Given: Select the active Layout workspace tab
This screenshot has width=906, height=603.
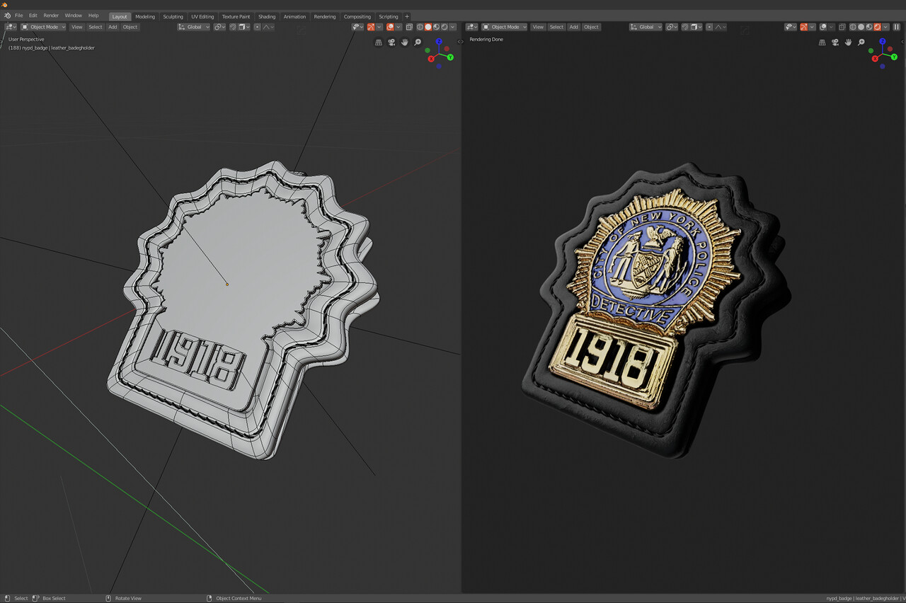Looking at the screenshot, I should coord(120,16).
